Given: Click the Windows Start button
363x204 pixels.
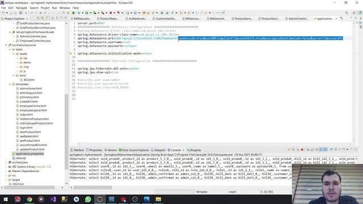Looking at the screenshot, I should click(x=6, y=199).
